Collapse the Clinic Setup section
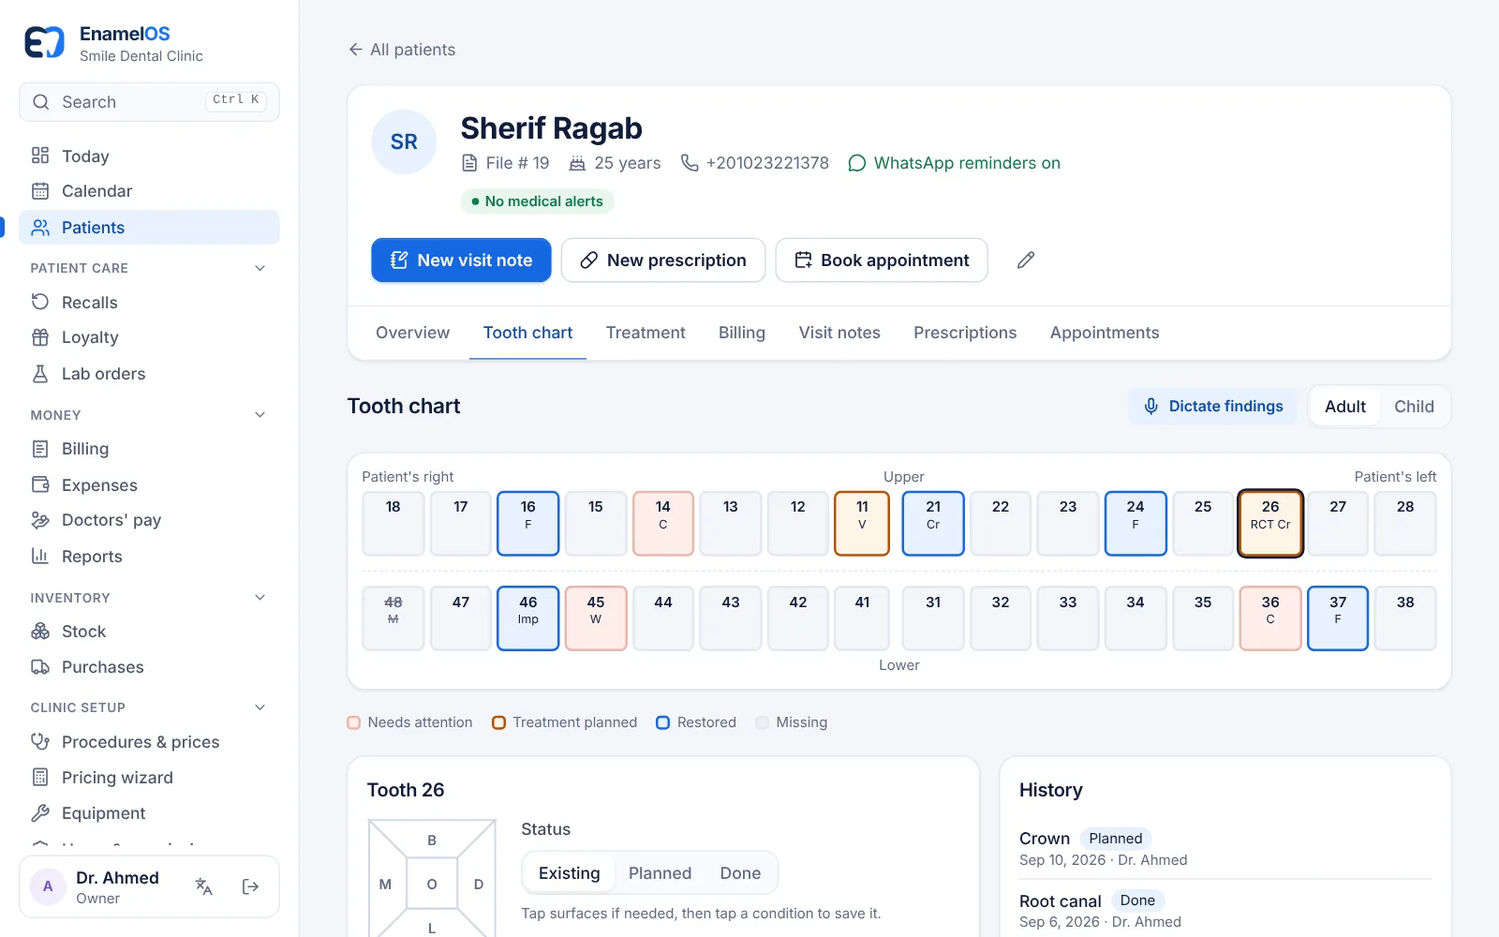 tap(260, 707)
